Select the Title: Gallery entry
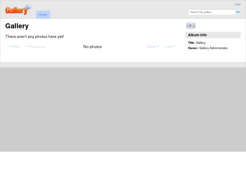 click(x=197, y=43)
